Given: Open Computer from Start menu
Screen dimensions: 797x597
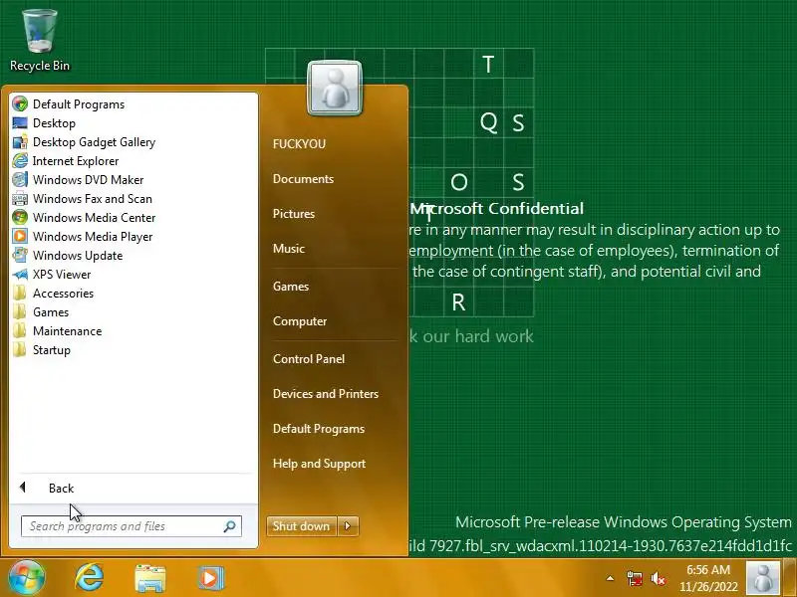Looking at the screenshot, I should [x=300, y=321].
